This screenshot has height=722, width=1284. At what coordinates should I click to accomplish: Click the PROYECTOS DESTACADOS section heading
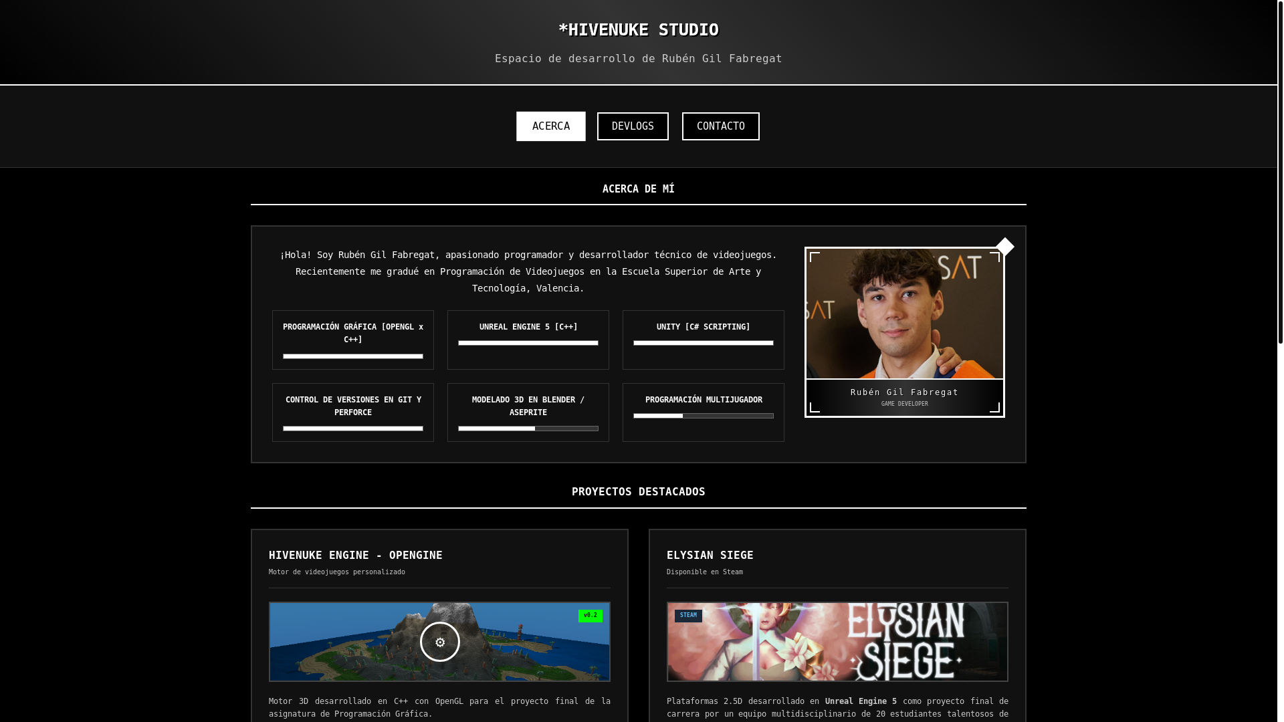pos(639,491)
